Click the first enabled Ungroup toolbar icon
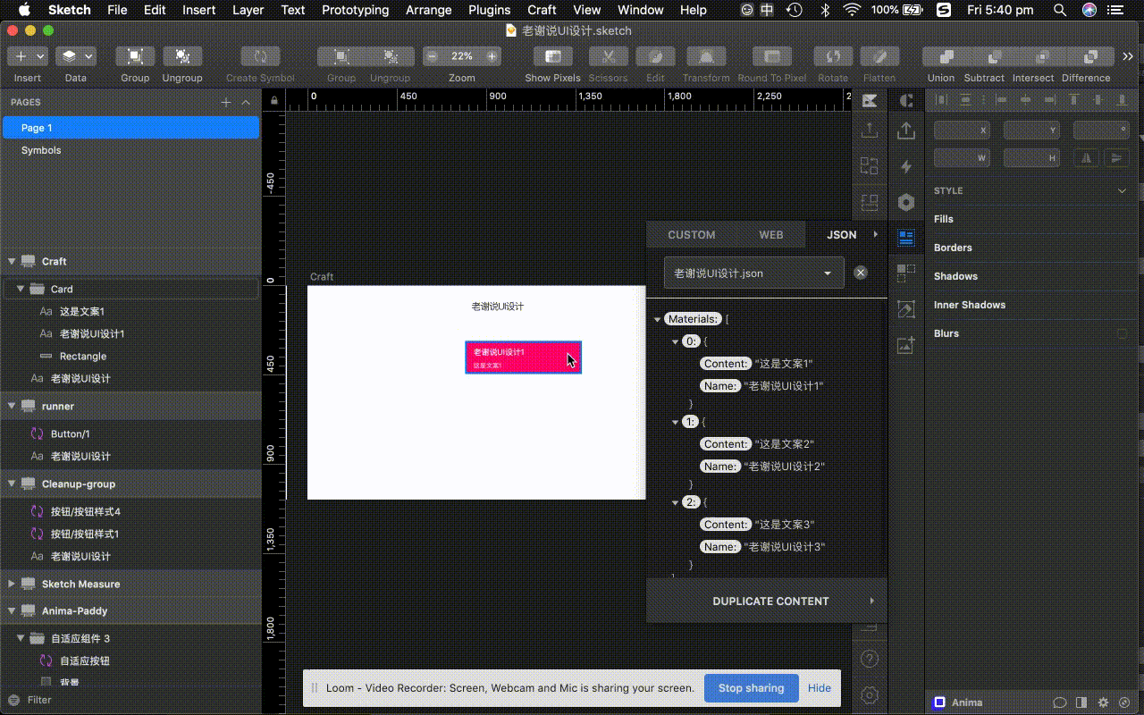Image resolution: width=1144 pixels, height=715 pixels. point(182,56)
